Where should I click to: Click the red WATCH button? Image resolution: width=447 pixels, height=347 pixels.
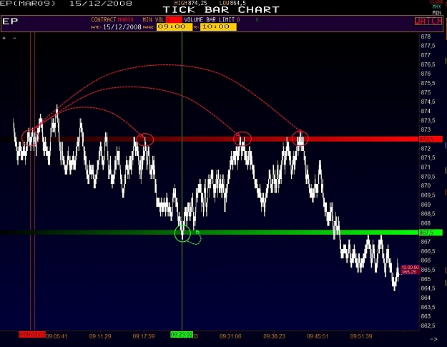coord(428,21)
